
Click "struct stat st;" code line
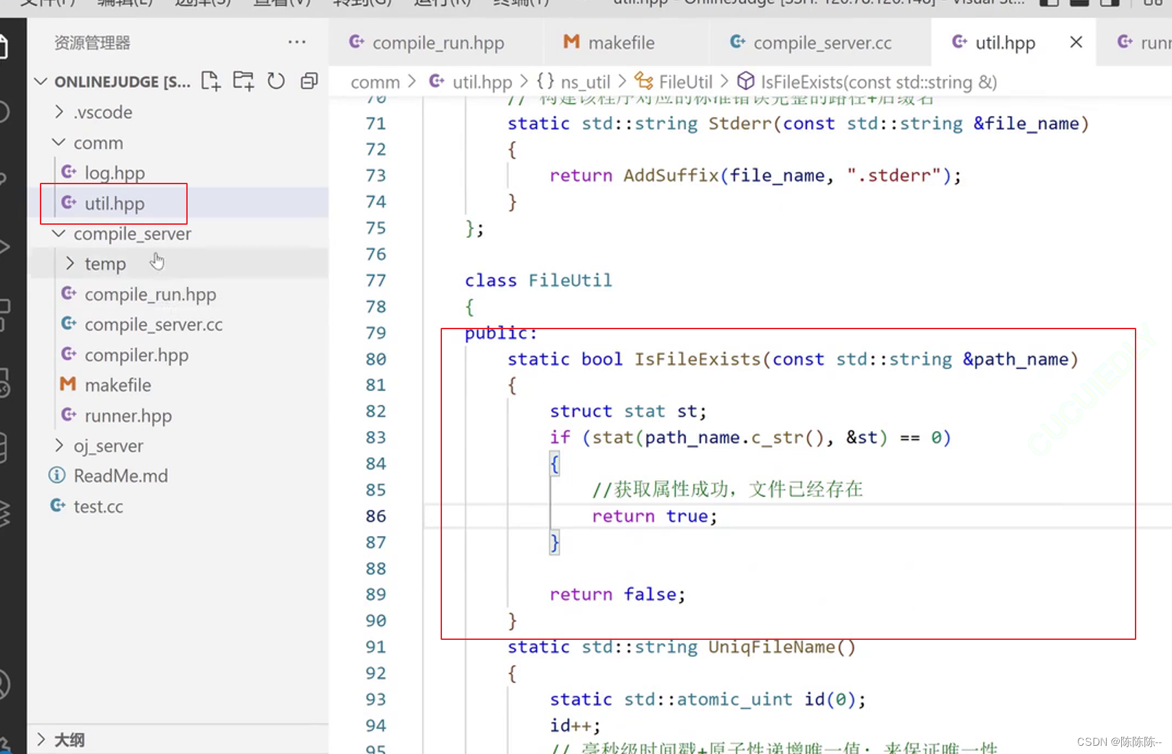(628, 411)
